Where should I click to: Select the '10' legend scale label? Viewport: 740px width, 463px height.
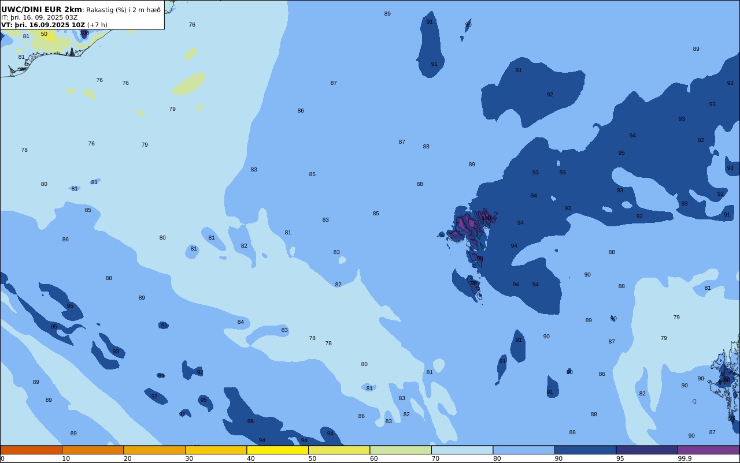[66, 458]
